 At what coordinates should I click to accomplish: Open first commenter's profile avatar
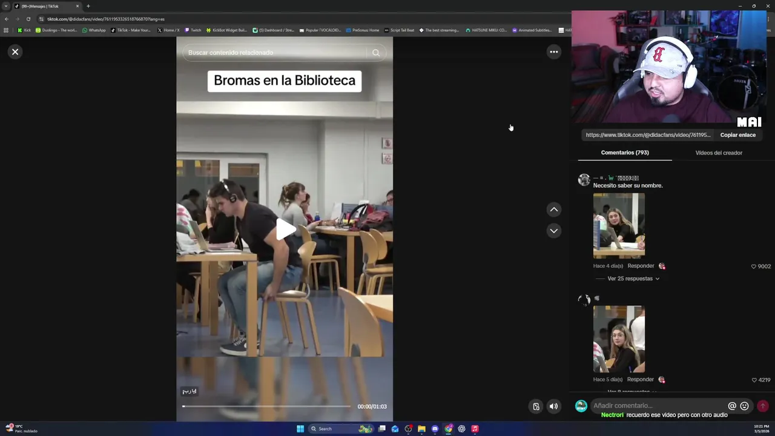(584, 180)
